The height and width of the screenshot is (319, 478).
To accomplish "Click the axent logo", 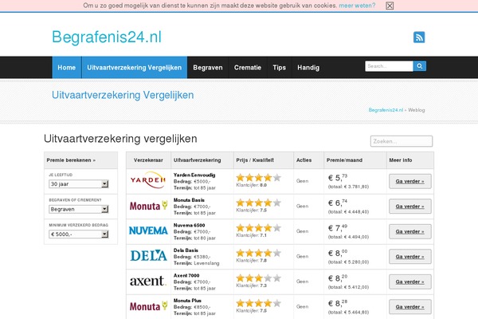I will pos(148,281).
